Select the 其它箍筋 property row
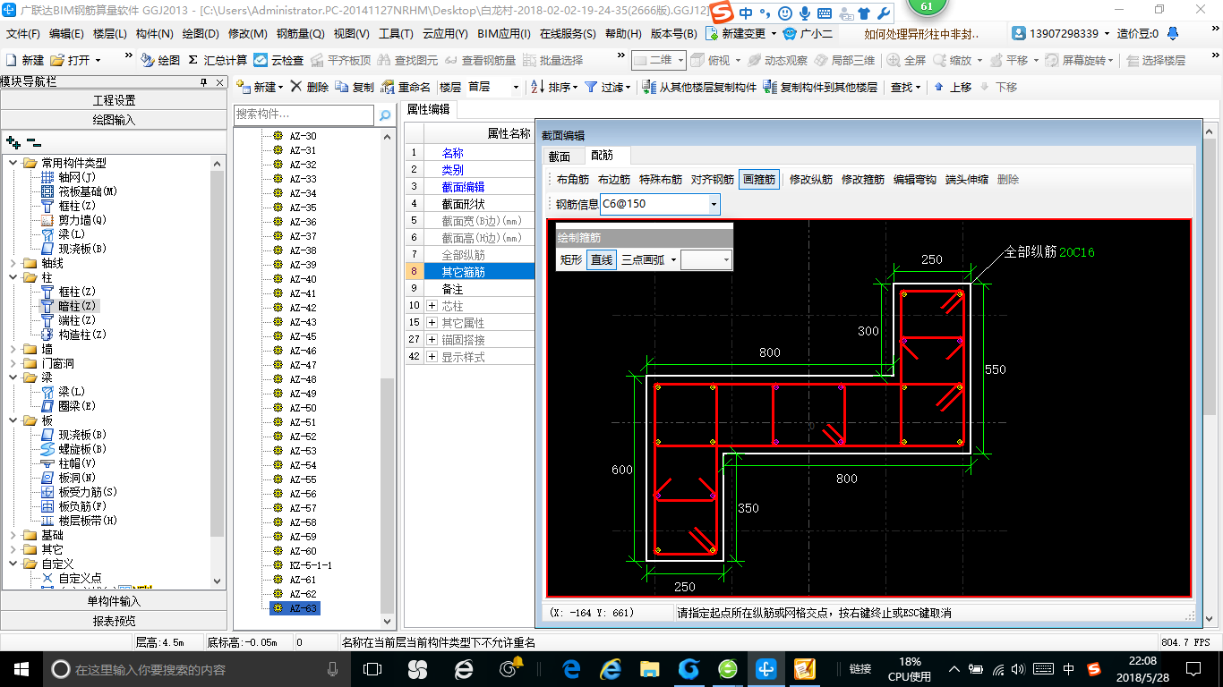This screenshot has width=1223, height=687. [470, 272]
